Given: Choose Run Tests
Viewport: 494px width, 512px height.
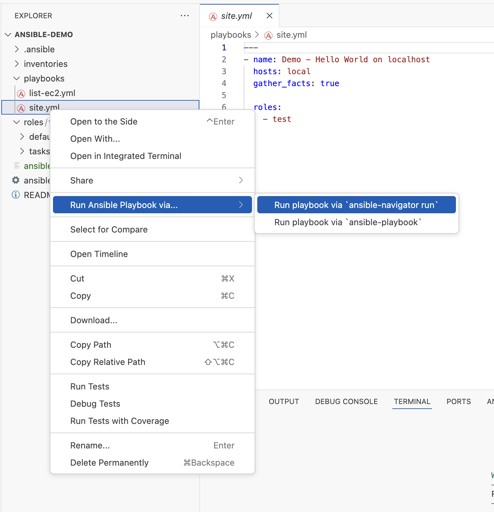Looking at the screenshot, I should (x=152, y=386).
